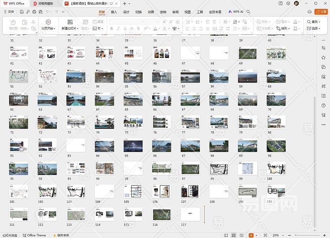Click the orange play slideshow button in status bar
The height and width of the screenshot is (238, 330).
click(x=251, y=235)
